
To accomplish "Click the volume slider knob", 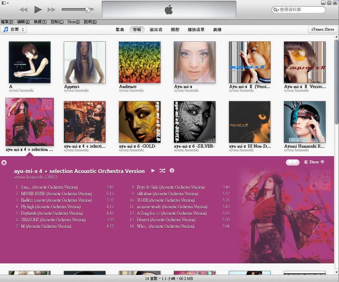I will [87, 10].
